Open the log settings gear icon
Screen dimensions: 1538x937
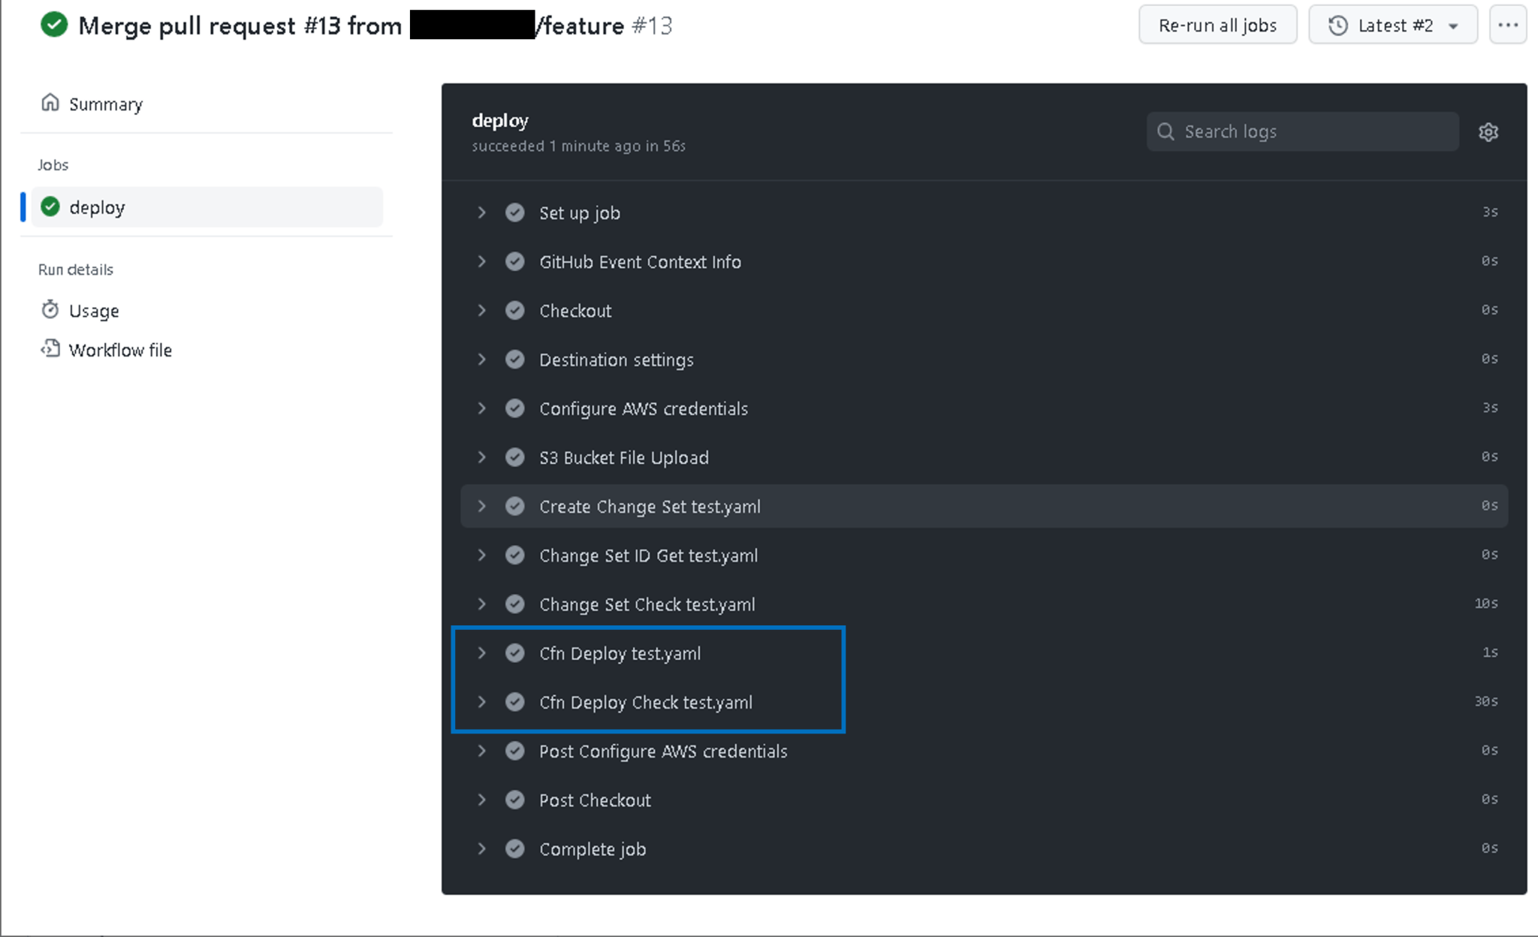coord(1489,131)
